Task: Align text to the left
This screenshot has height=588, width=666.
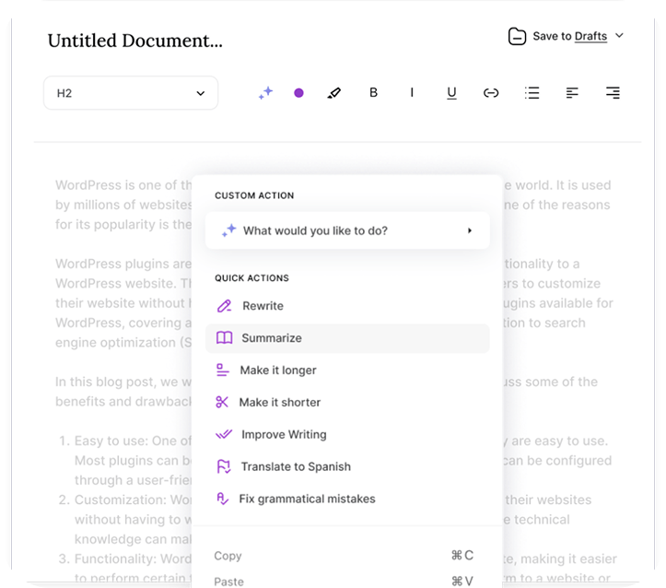Action: click(572, 93)
